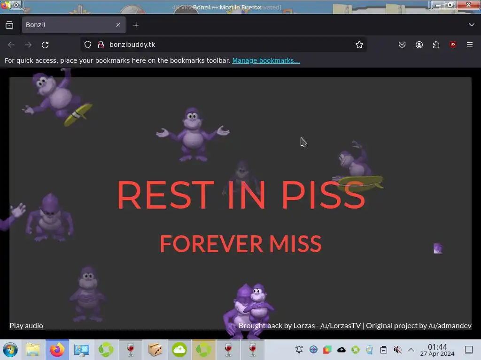Go forward one page
The height and width of the screenshot is (360, 481).
click(28, 45)
